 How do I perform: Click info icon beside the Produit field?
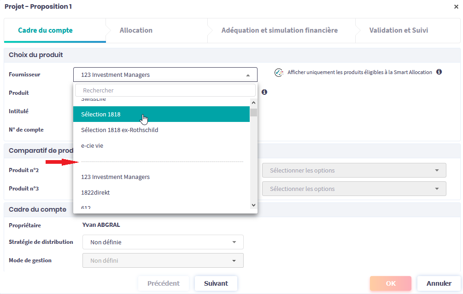tap(264, 92)
